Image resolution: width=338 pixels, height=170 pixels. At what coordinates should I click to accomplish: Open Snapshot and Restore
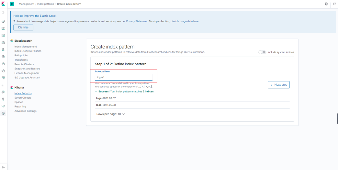pos(28,69)
